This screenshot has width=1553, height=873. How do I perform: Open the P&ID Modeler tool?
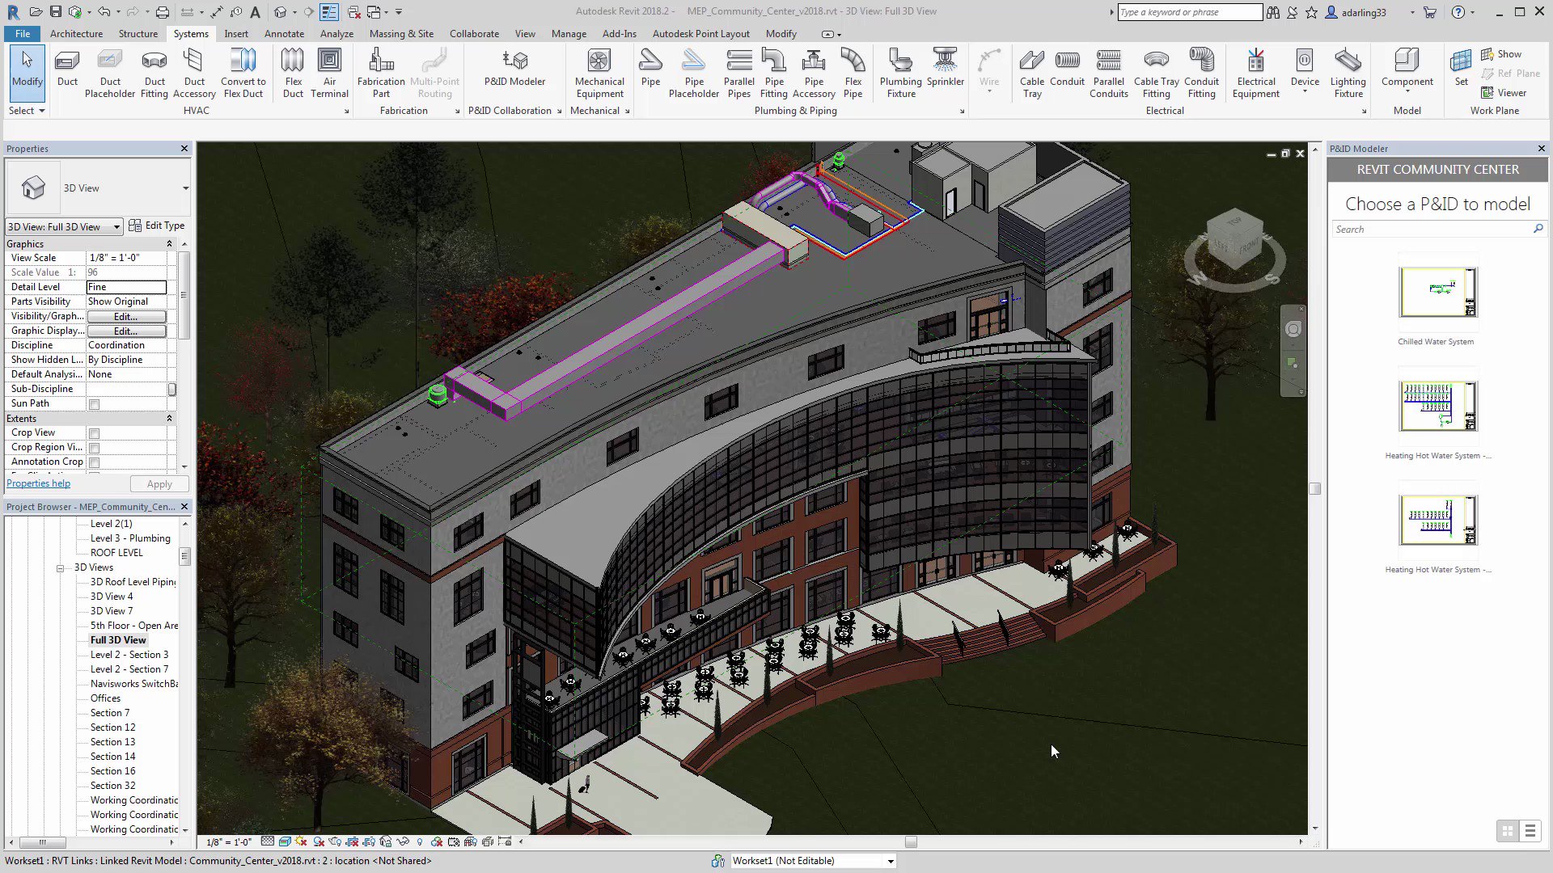pyautogui.click(x=514, y=69)
